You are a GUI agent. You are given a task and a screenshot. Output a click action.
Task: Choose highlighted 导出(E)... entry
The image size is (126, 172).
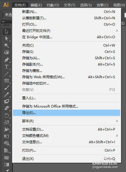67,113
